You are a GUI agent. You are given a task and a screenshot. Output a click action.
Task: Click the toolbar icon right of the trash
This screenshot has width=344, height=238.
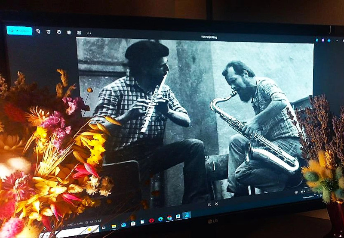58,32
